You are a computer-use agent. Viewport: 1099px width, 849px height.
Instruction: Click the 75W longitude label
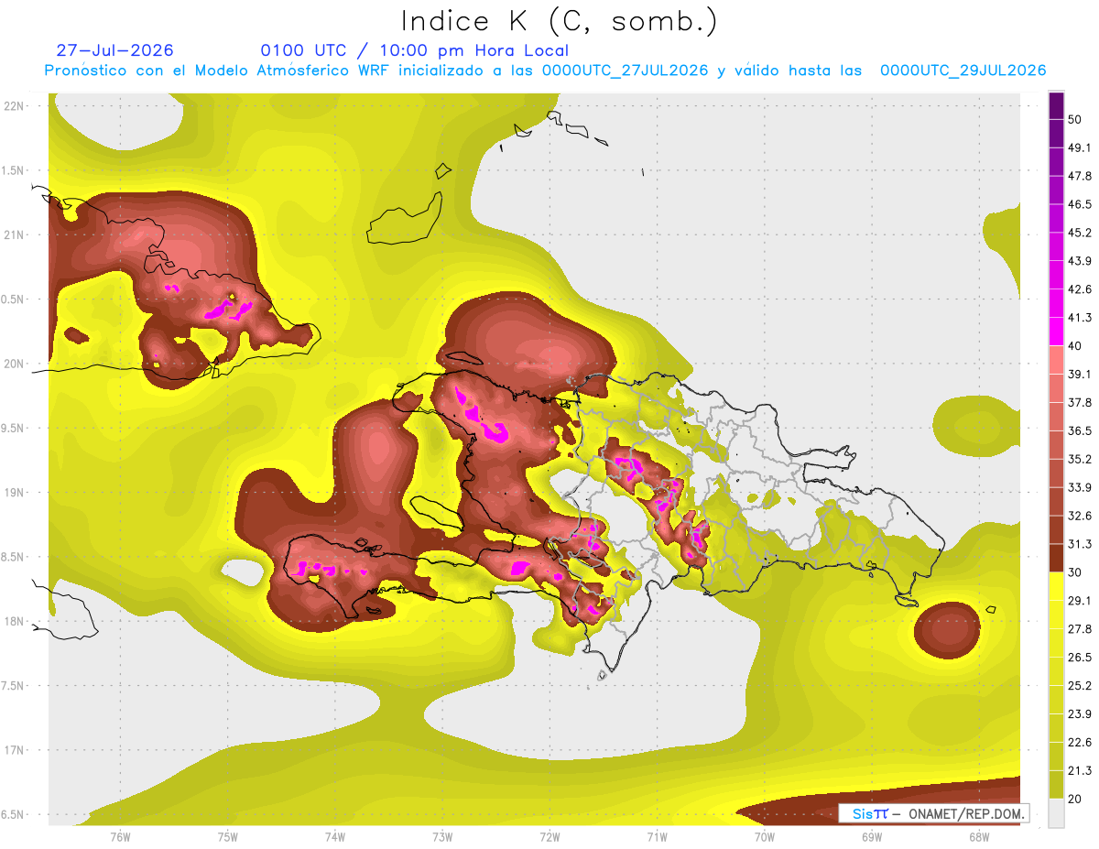pyautogui.click(x=227, y=836)
